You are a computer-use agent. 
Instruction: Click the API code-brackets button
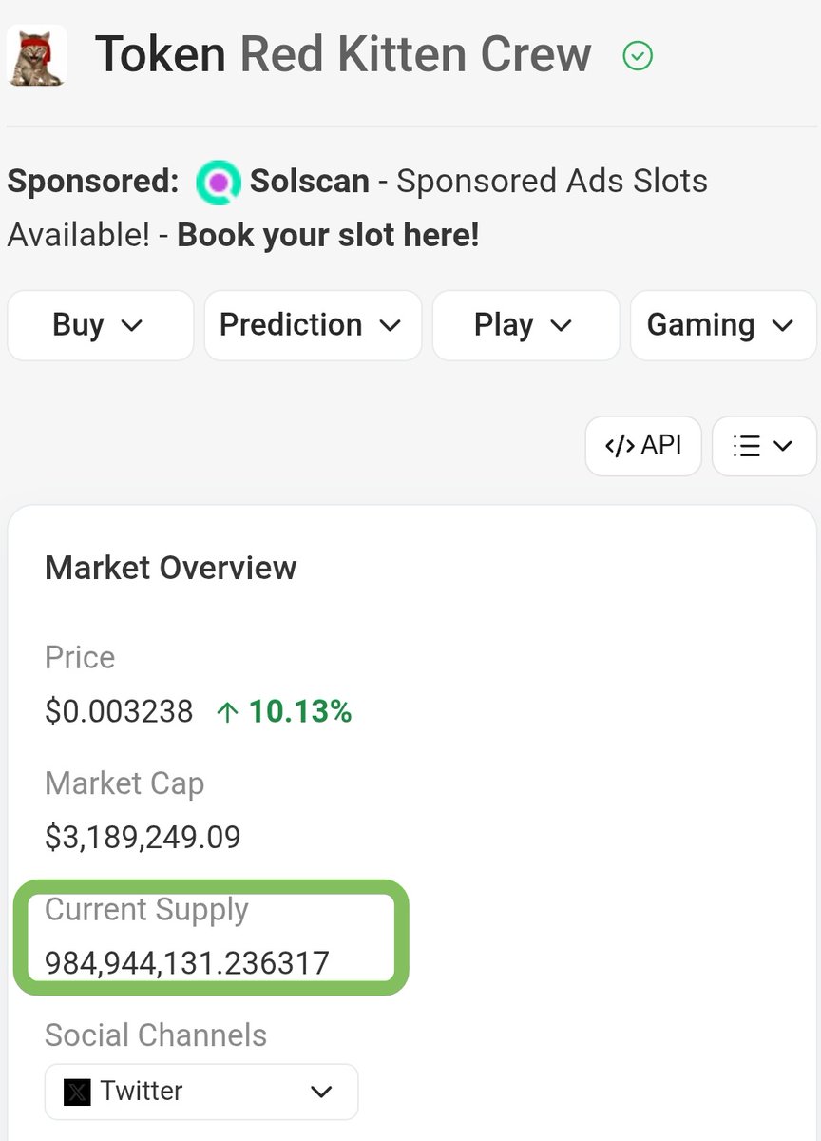point(643,445)
